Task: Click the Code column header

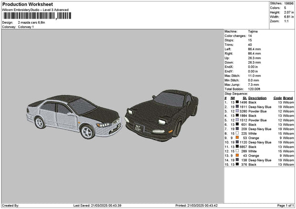Action: click(x=277, y=98)
